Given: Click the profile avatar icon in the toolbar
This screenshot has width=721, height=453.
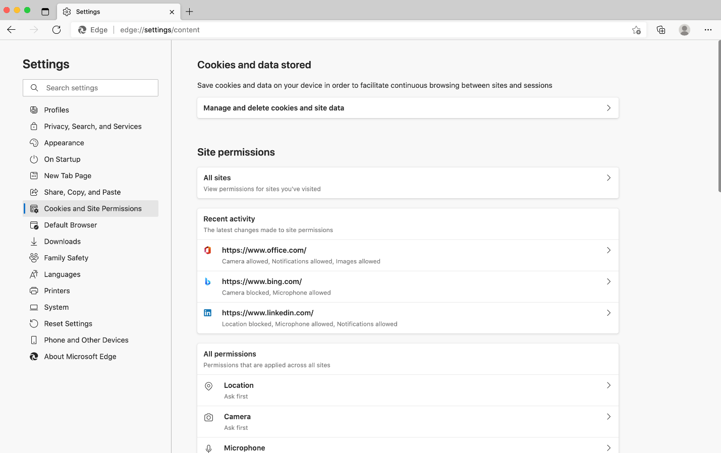Looking at the screenshot, I should click(x=684, y=30).
